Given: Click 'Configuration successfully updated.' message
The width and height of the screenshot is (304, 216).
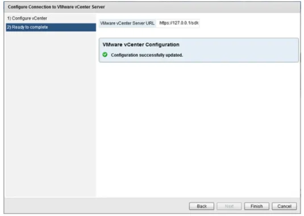Looking at the screenshot, I should 147,55.
